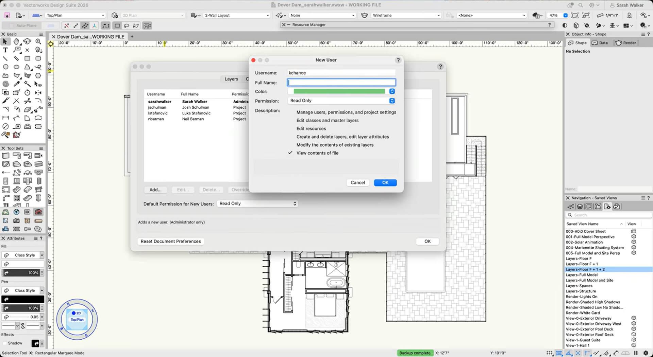This screenshot has height=357, width=653.
Task: Open Navigation palette layers icon
Action: (x=580, y=207)
